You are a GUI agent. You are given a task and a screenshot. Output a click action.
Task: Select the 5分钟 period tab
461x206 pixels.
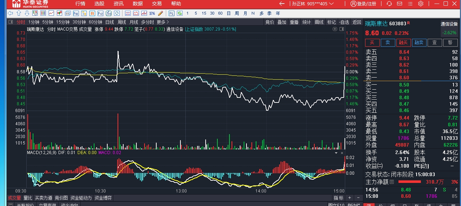(x=48, y=22)
